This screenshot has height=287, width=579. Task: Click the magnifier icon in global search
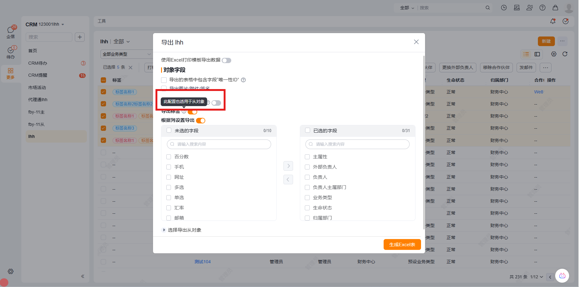487,8
